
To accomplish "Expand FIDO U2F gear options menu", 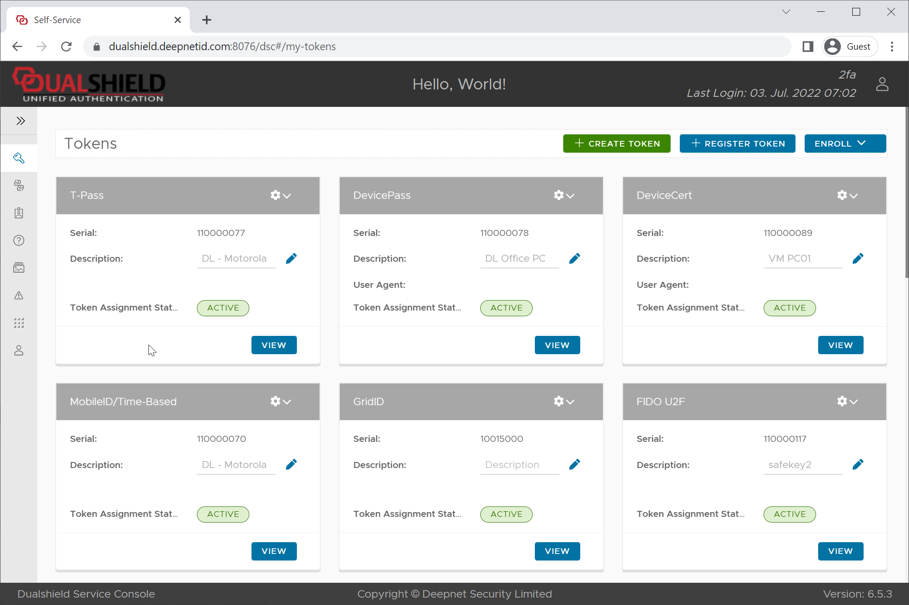I will click(847, 401).
